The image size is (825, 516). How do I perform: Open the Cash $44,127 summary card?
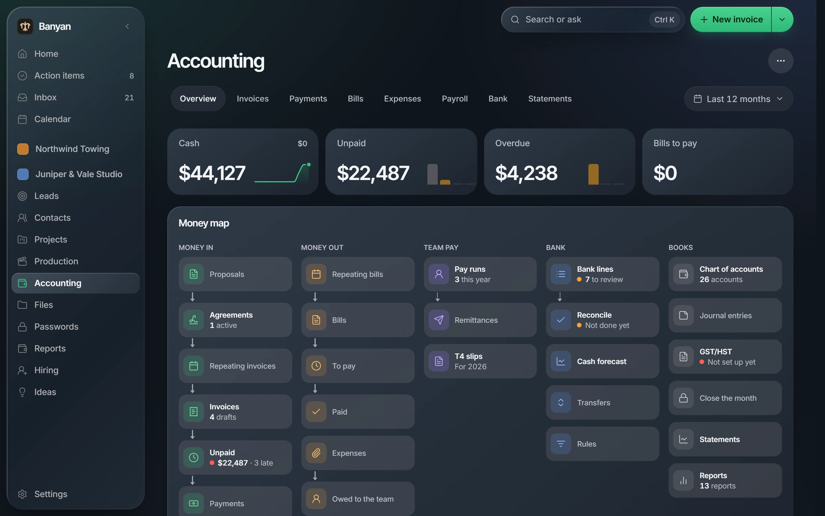(243, 162)
